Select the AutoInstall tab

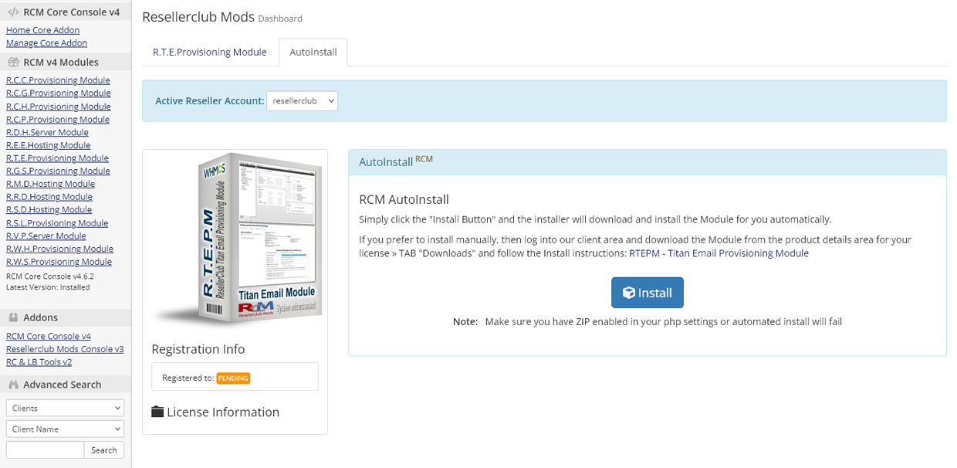coord(313,52)
